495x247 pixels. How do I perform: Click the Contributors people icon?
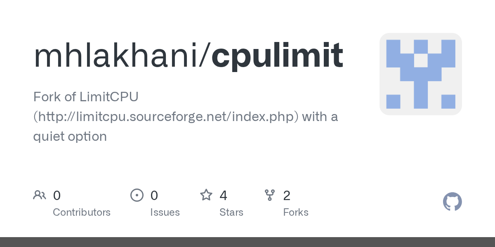[x=40, y=195]
